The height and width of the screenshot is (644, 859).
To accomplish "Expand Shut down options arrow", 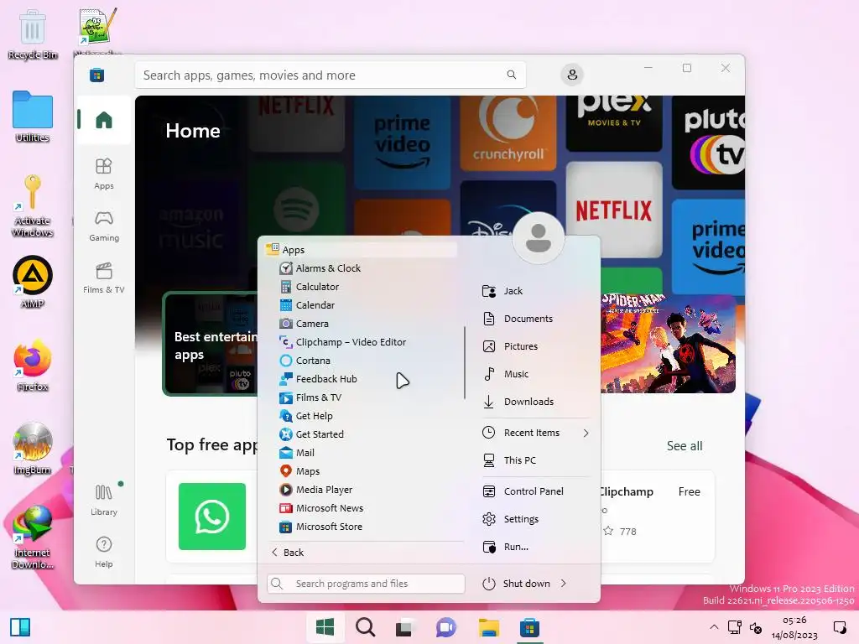I will point(564,584).
